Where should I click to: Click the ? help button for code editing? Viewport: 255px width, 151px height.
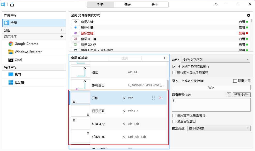(229, 95)
